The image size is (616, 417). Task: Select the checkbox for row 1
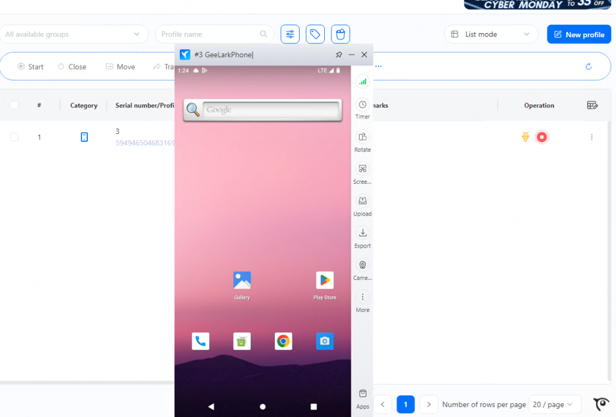(x=14, y=137)
